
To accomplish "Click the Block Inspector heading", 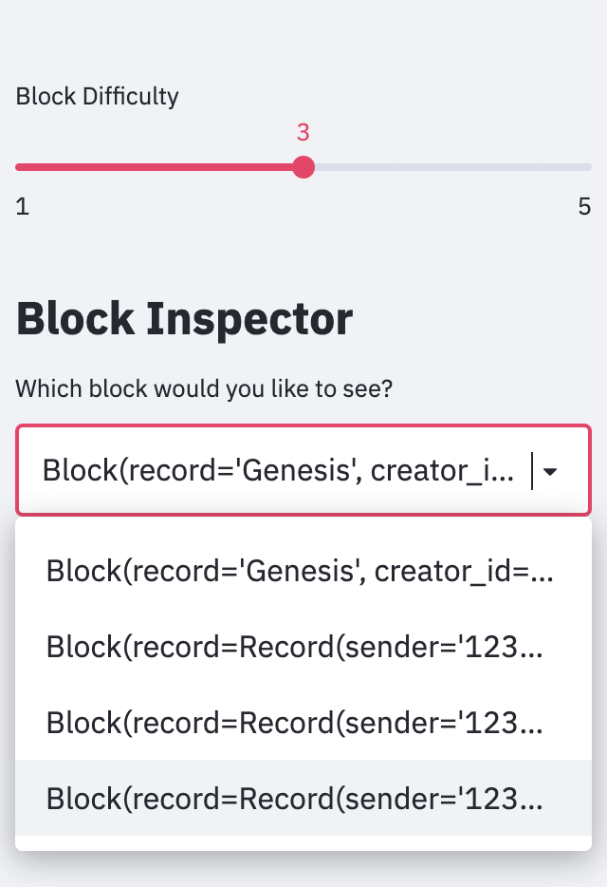I will tap(183, 319).
